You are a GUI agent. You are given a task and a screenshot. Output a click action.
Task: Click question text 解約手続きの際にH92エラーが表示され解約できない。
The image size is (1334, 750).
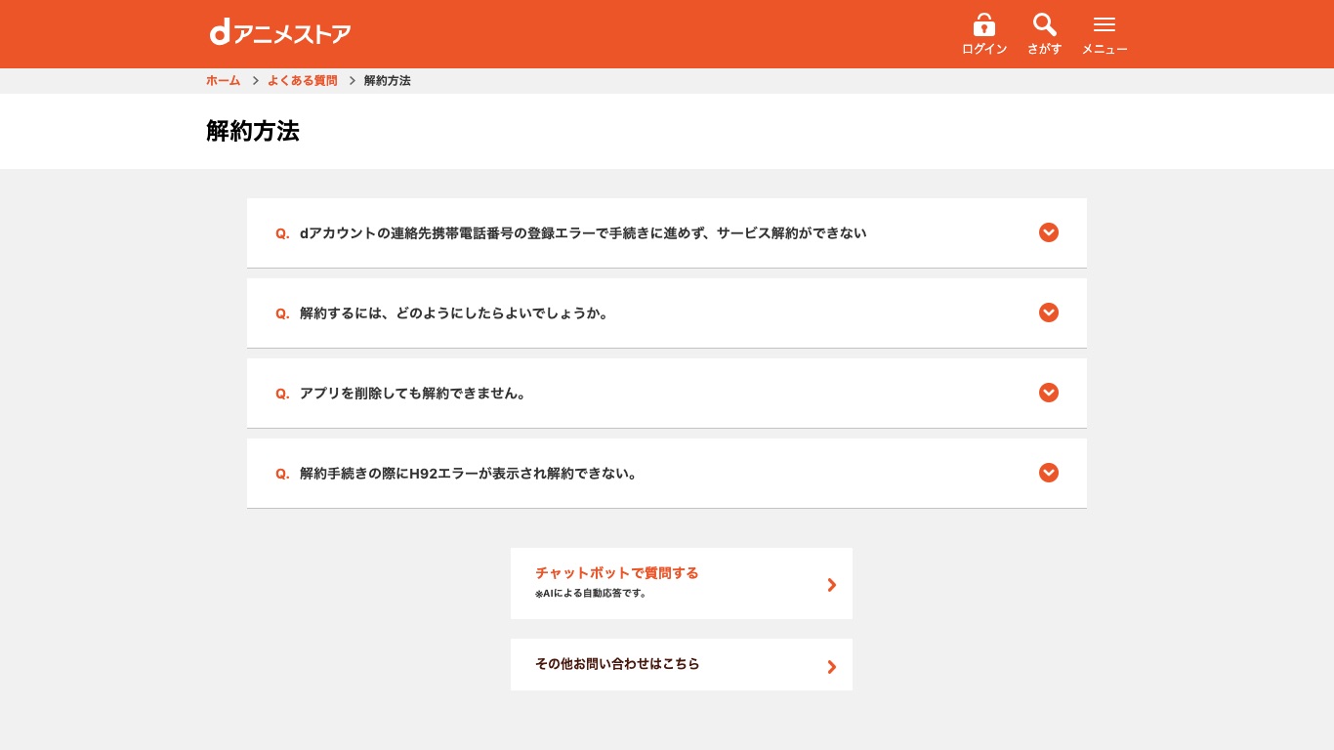point(469,474)
